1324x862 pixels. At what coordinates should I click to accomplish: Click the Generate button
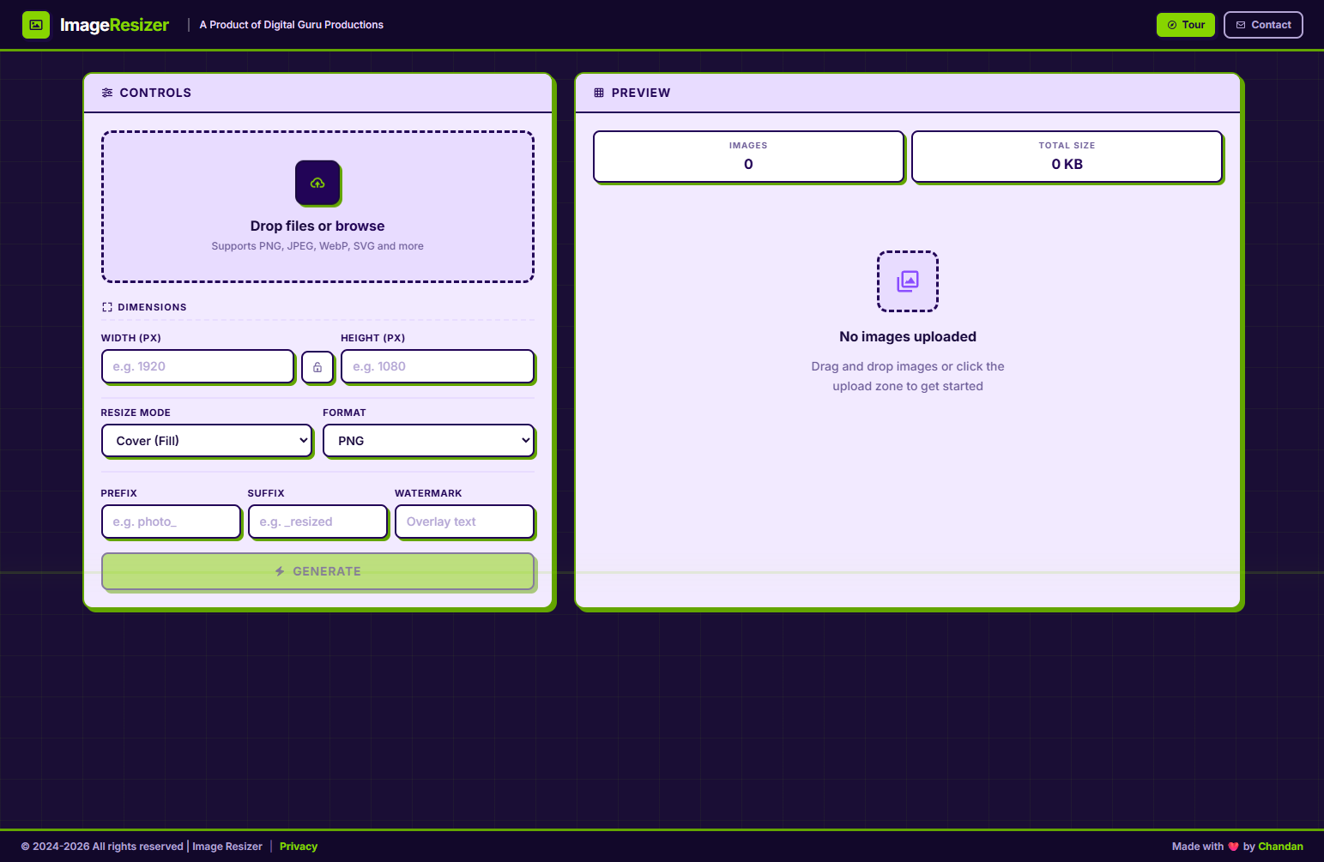[317, 571]
